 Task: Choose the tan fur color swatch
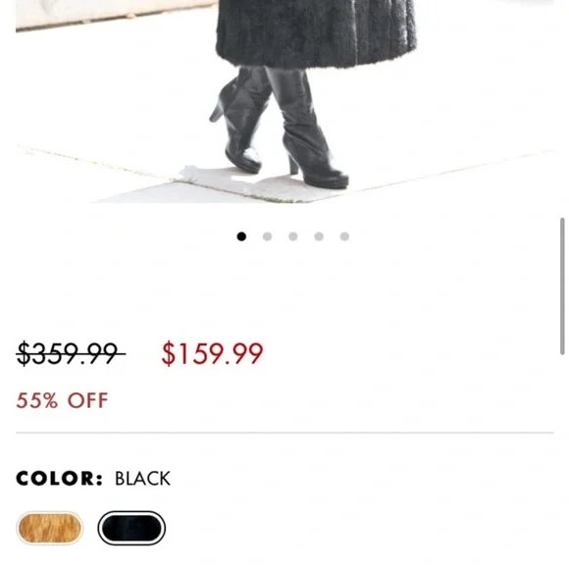[x=50, y=528]
